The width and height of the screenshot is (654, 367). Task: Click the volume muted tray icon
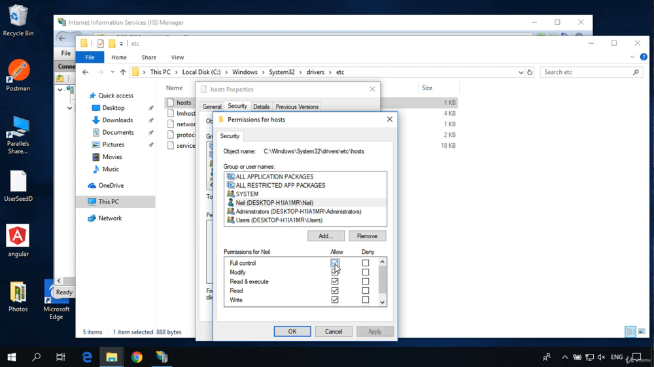pyautogui.click(x=601, y=357)
